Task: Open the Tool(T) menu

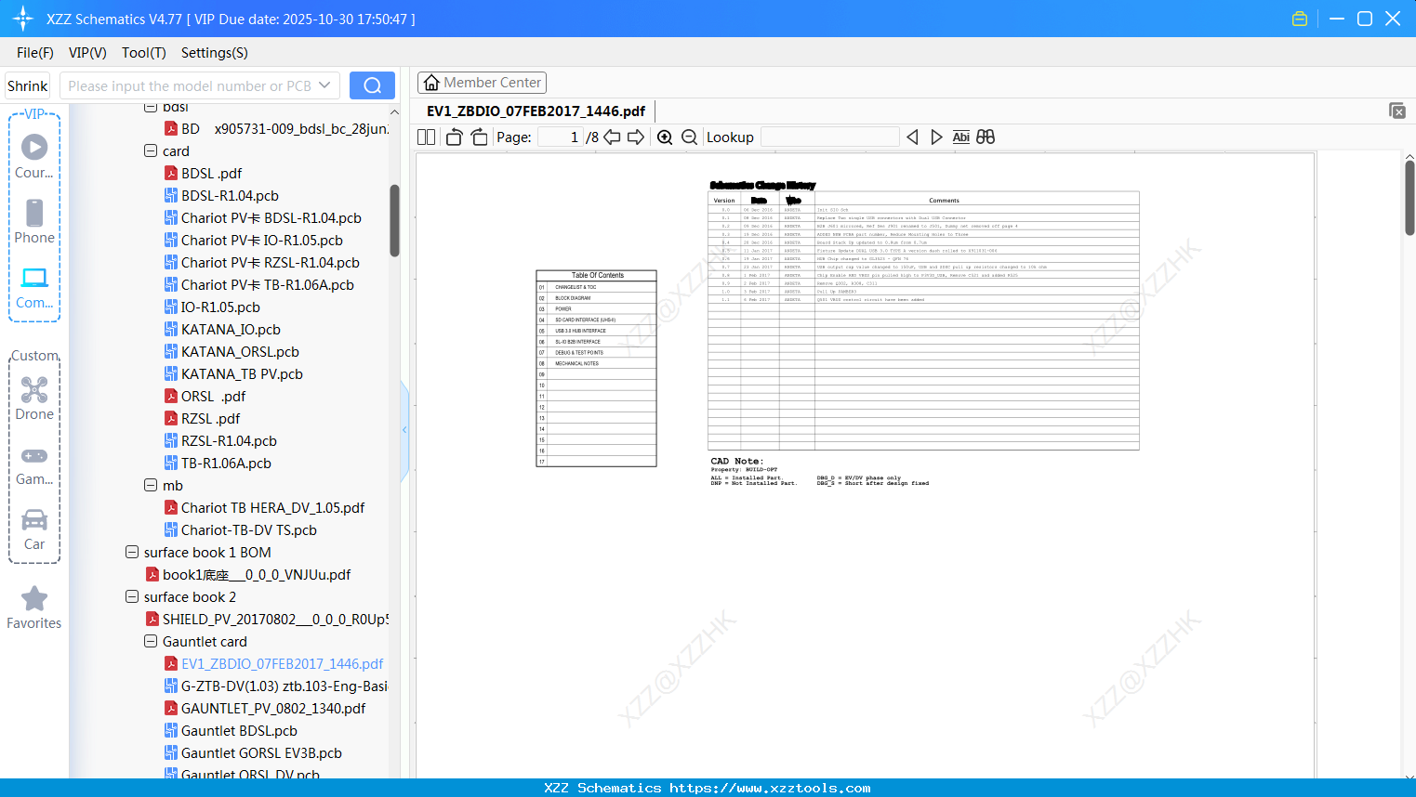Action: 143,53
